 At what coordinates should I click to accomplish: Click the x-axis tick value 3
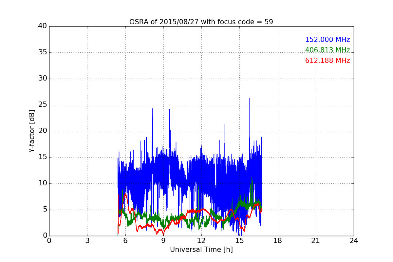[87, 241]
